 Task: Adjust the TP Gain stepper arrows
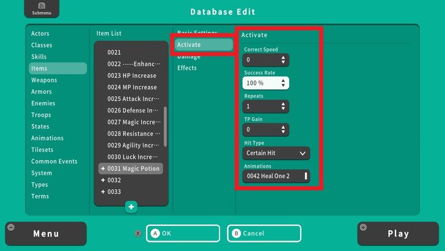pyautogui.click(x=283, y=130)
